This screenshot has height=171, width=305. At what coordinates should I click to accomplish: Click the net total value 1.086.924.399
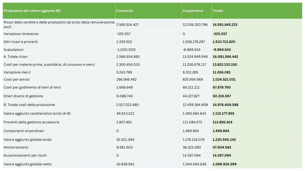coord(224,164)
